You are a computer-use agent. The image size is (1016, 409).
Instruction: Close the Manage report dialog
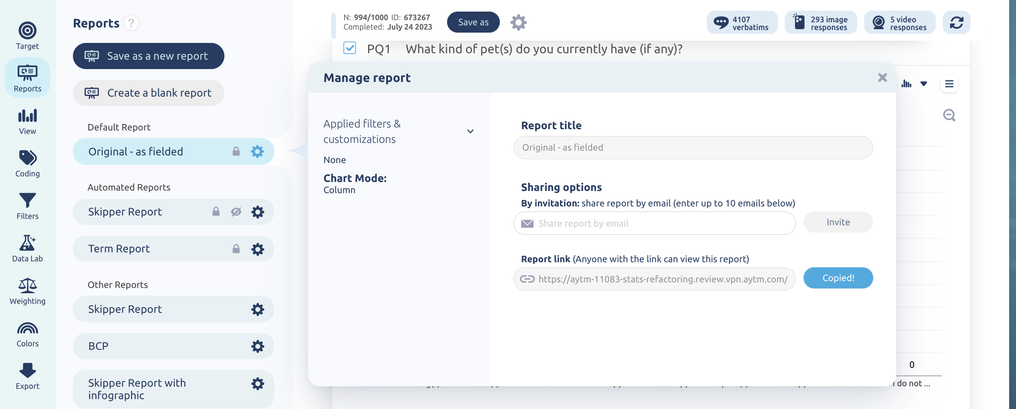pos(883,78)
